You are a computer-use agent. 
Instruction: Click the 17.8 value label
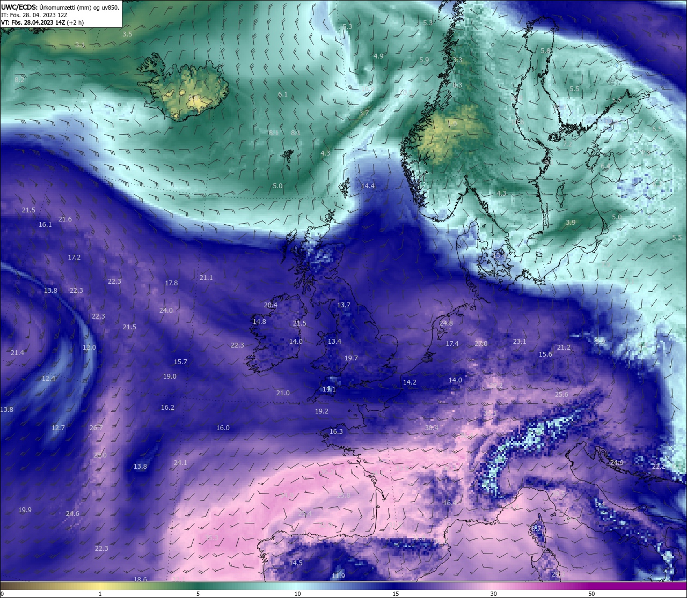(171, 283)
